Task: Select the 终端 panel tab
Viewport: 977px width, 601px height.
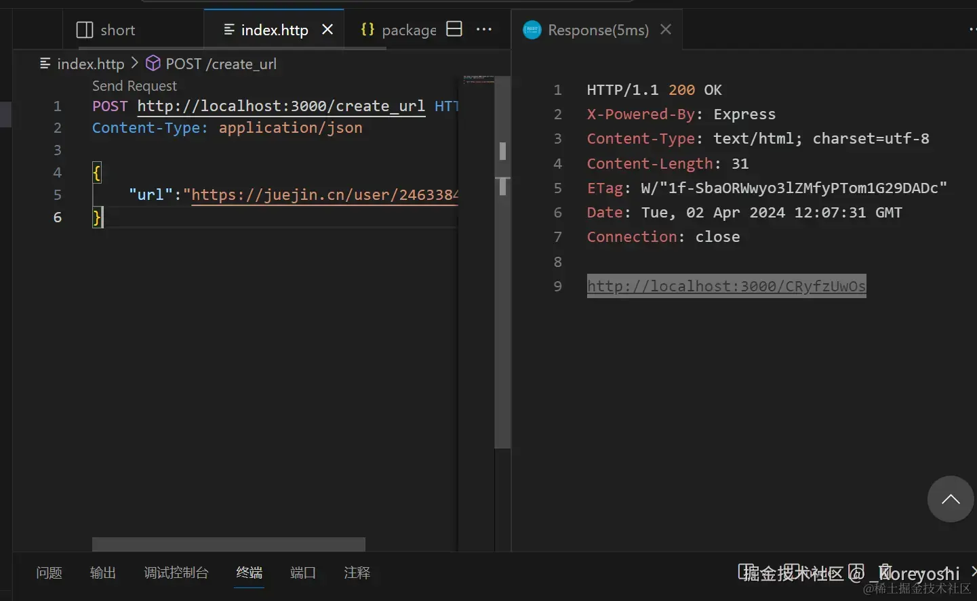Action: coord(250,573)
